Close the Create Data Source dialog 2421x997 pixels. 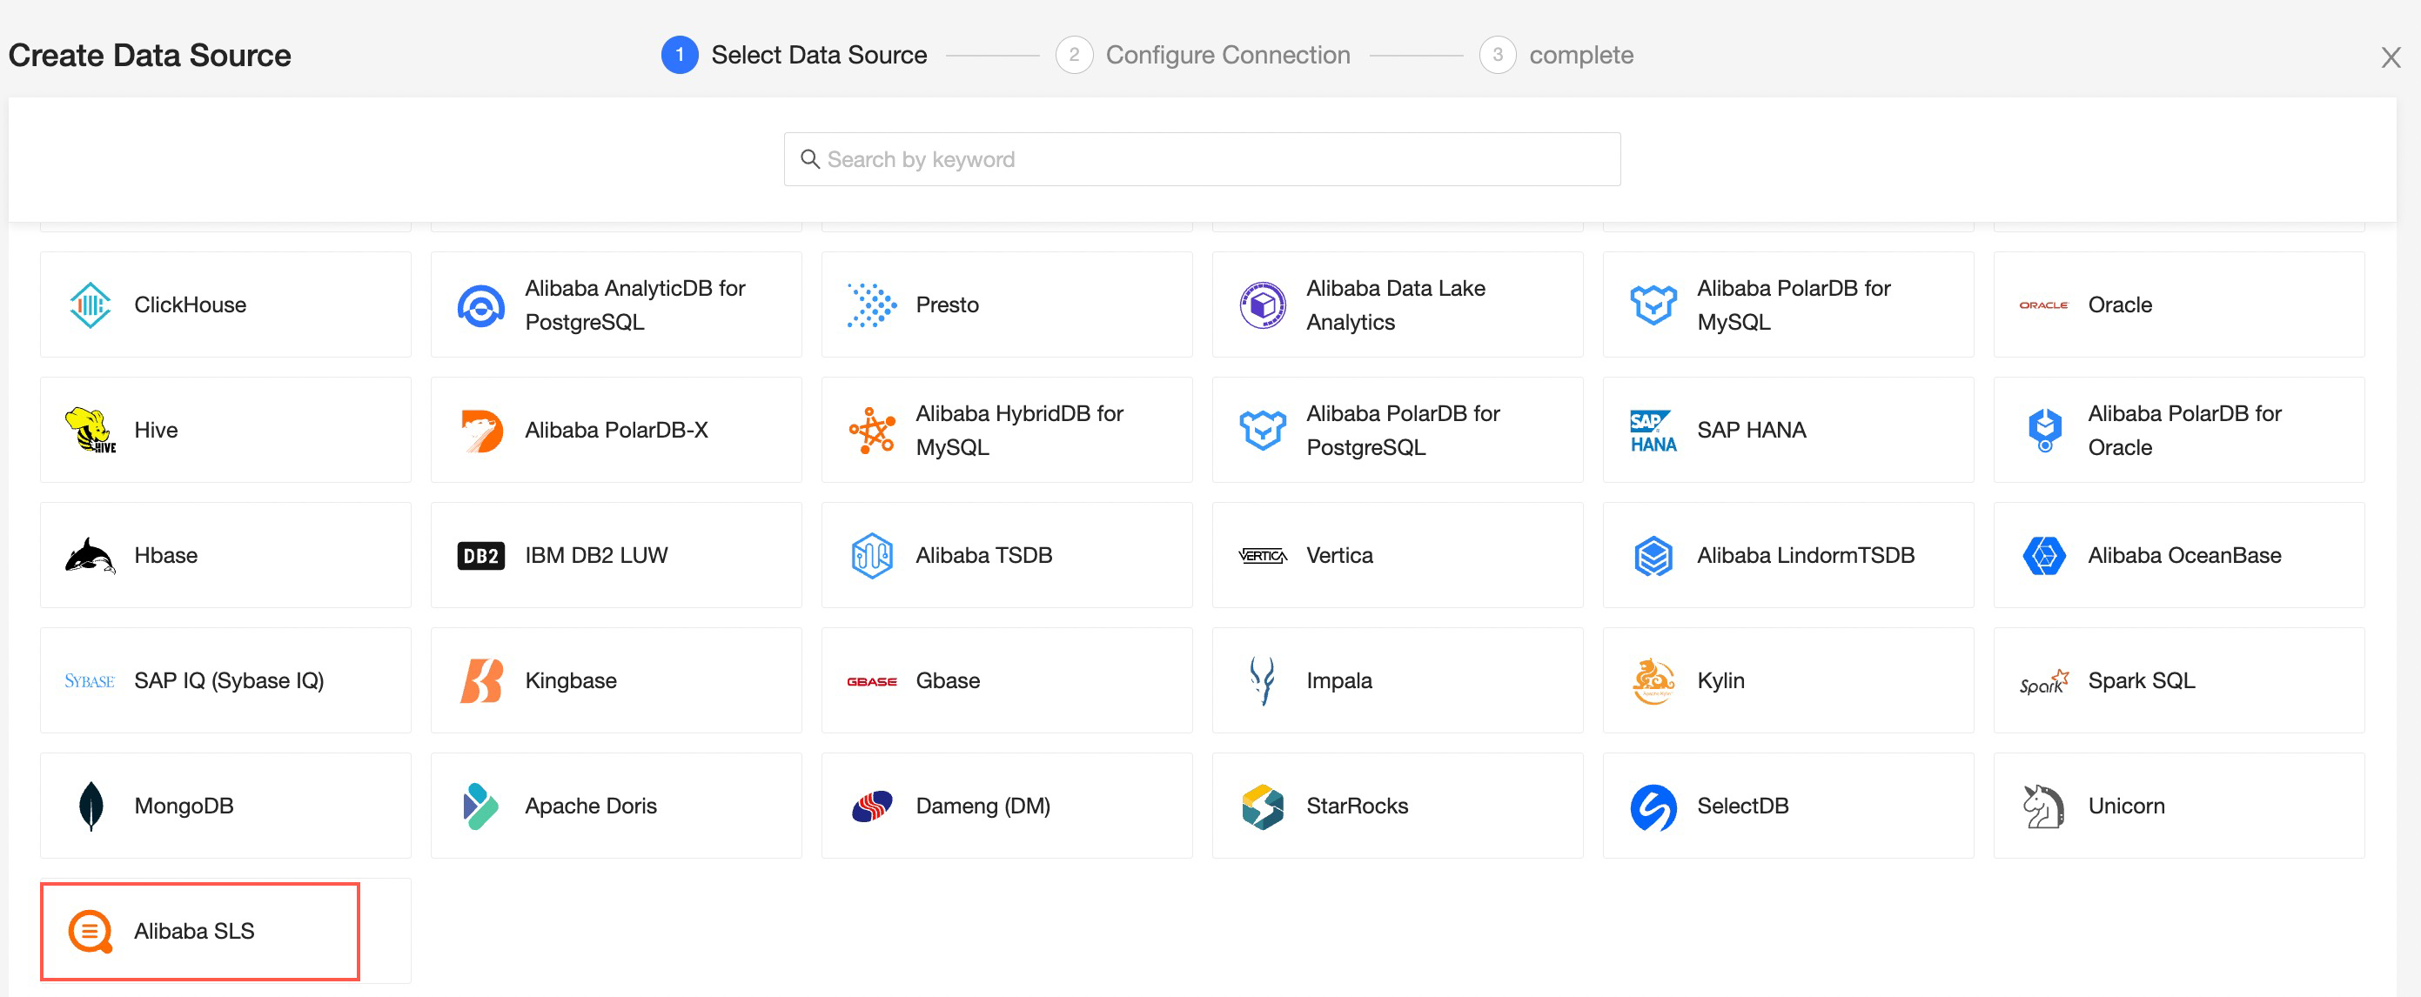(x=2390, y=57)
